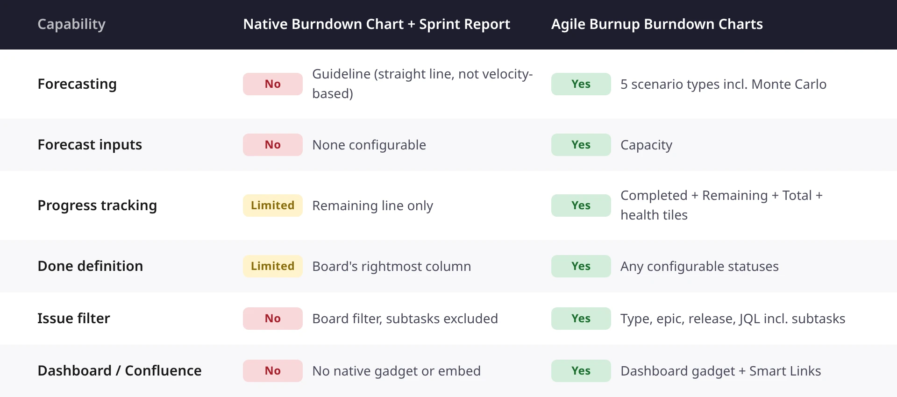Click the Yes badge beside Any configurable statuses

click(581, 266)
